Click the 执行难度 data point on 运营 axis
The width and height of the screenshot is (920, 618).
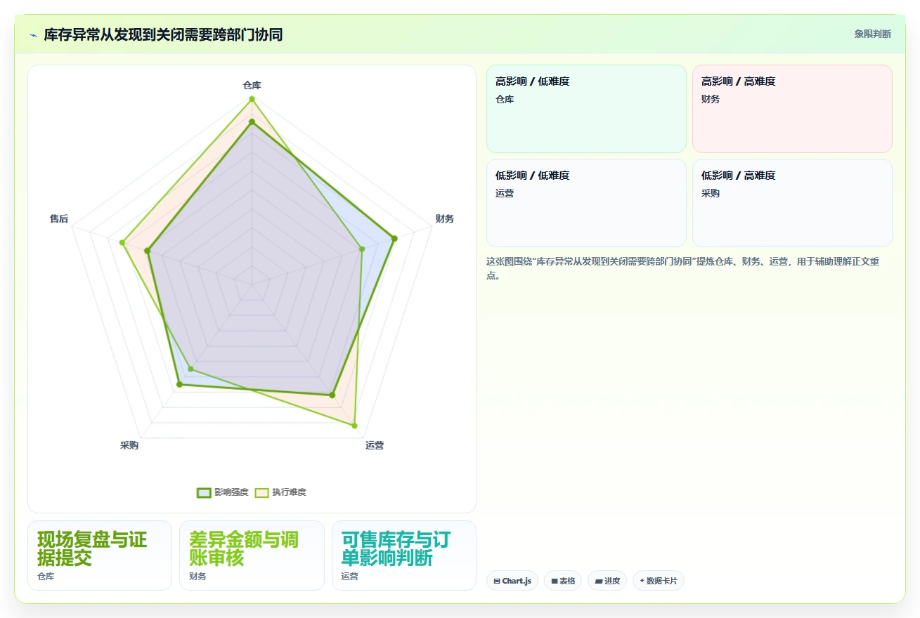point(354,426)
